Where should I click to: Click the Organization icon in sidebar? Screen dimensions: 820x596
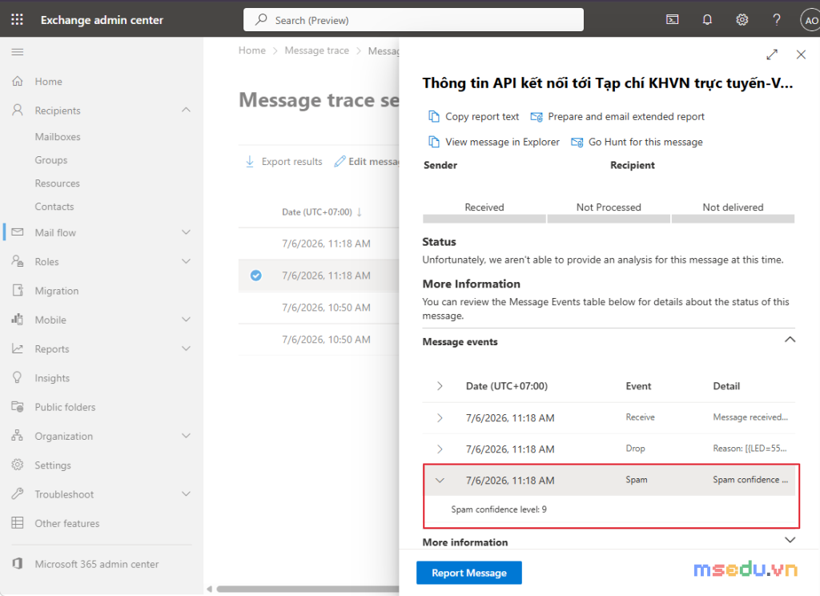(x=18, y=435)
